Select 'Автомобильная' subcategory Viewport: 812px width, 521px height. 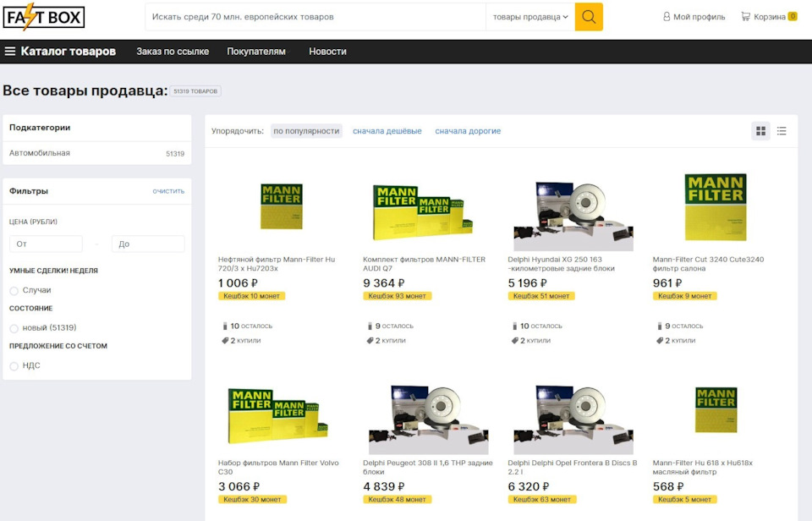40,153
